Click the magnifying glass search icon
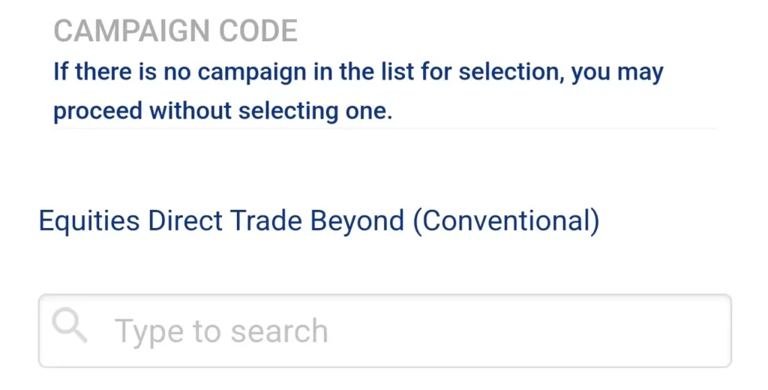 (x=70, y=325)
